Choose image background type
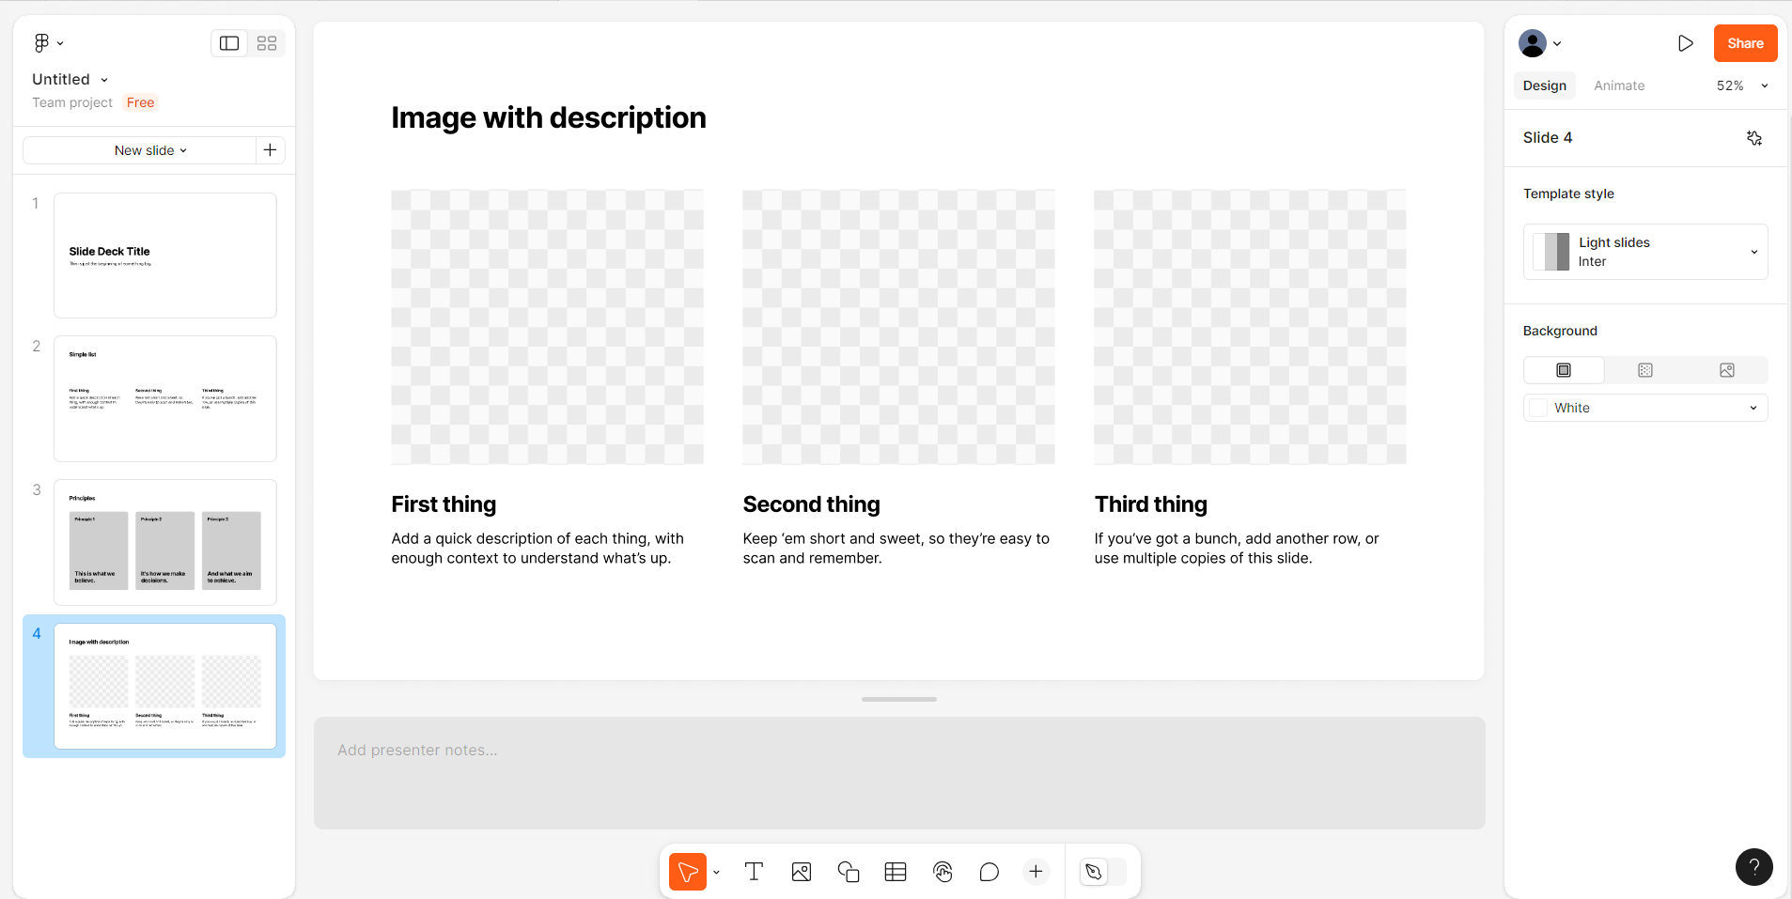 tap(1727, 370)
